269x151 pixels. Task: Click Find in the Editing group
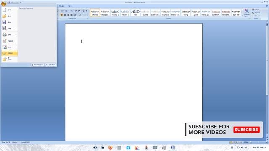click(256, 10)
